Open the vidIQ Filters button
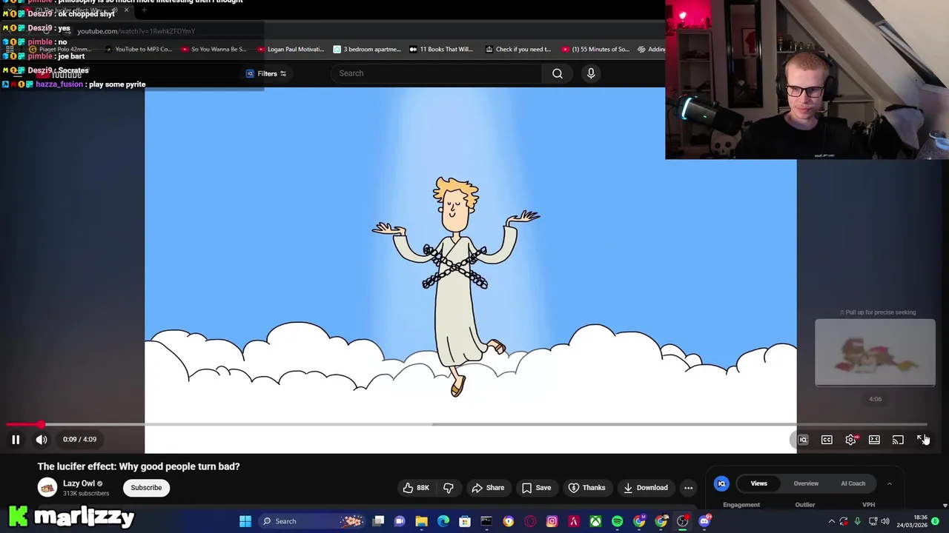Screen dimensions: 949x533 [266, 73]
